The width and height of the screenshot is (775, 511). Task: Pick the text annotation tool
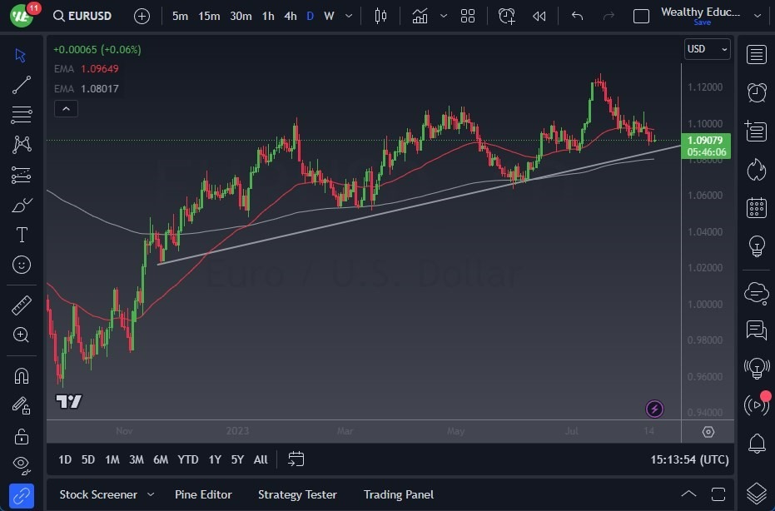tap(22, 235)
